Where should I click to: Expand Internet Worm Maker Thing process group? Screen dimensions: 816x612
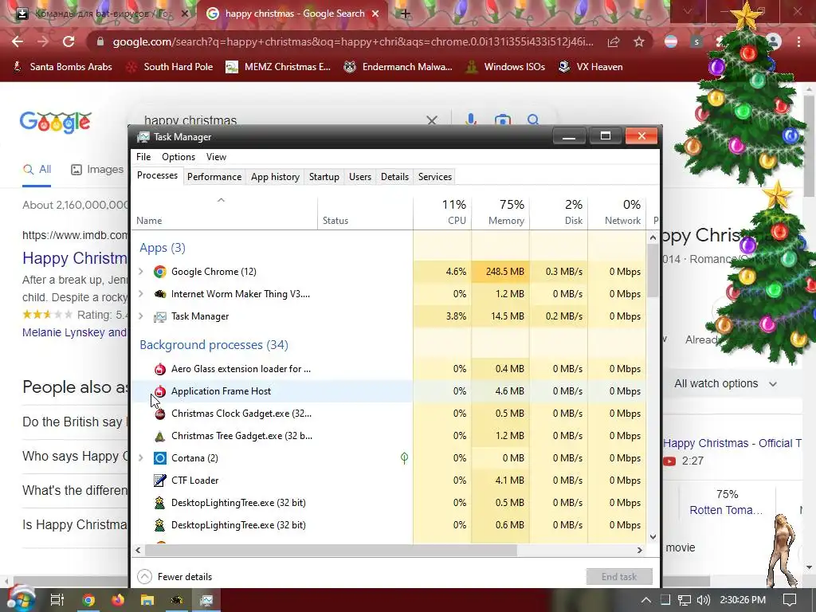point(140,293)
